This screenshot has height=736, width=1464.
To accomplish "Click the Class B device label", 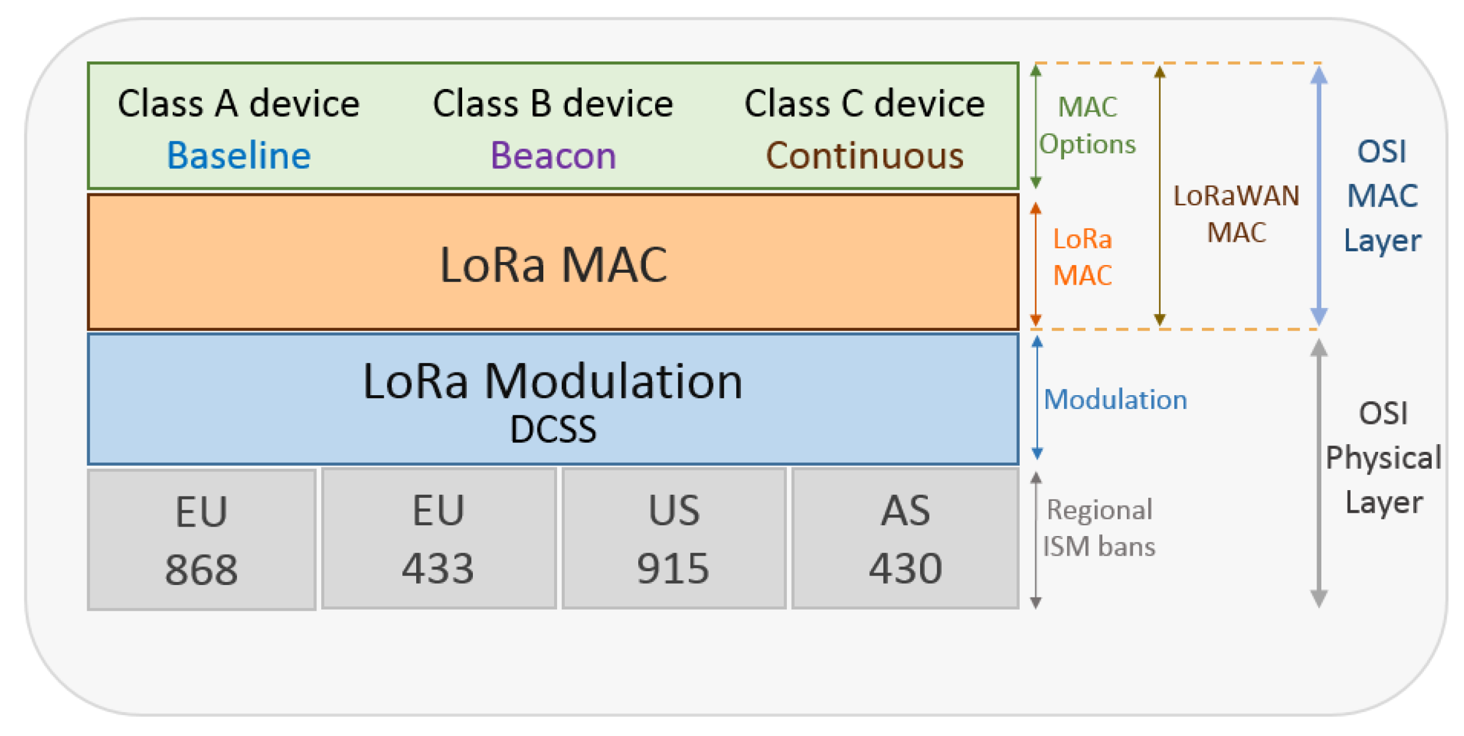I will 553,104.
